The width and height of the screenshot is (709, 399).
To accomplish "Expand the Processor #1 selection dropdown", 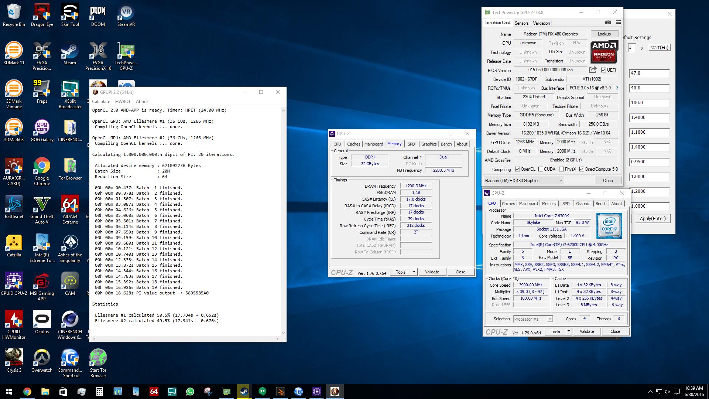I will coord(533,319).
